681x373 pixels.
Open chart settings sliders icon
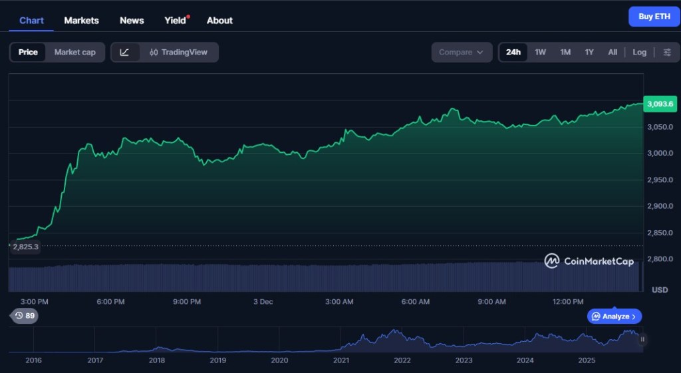click(667, 52)
